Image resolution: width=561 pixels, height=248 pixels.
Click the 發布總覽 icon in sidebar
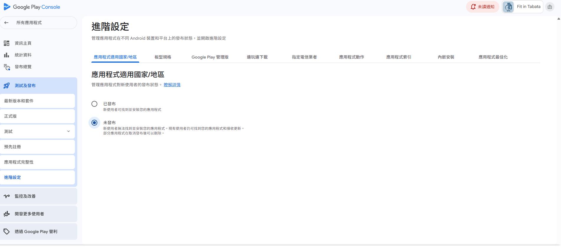coord(7,67)
